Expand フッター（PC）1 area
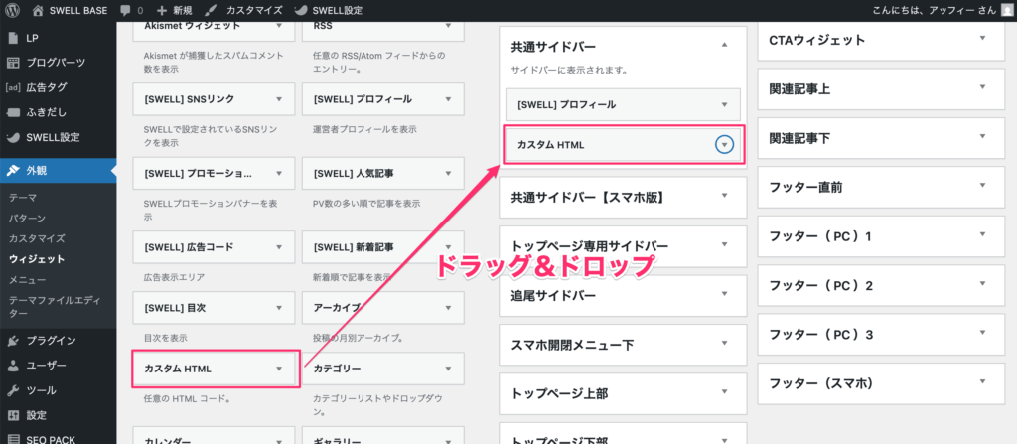 (x=982, y=234)
